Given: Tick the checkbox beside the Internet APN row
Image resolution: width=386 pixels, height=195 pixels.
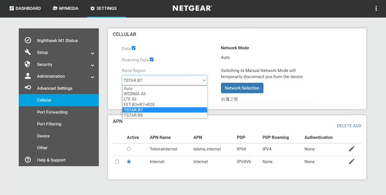Looking at the screenshot, I should click(x=117, y=162).
